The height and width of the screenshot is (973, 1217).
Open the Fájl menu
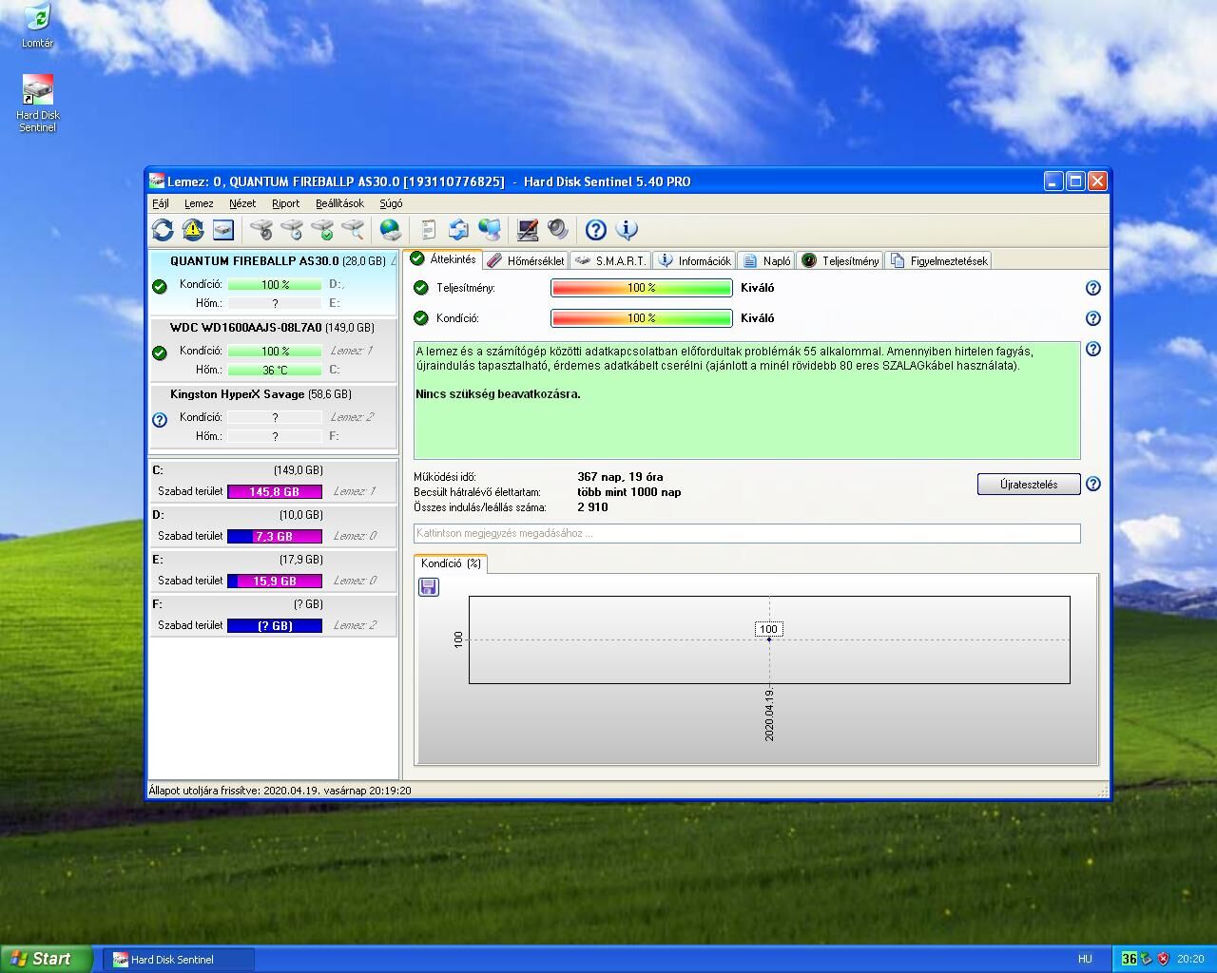[x=161, y=203]
